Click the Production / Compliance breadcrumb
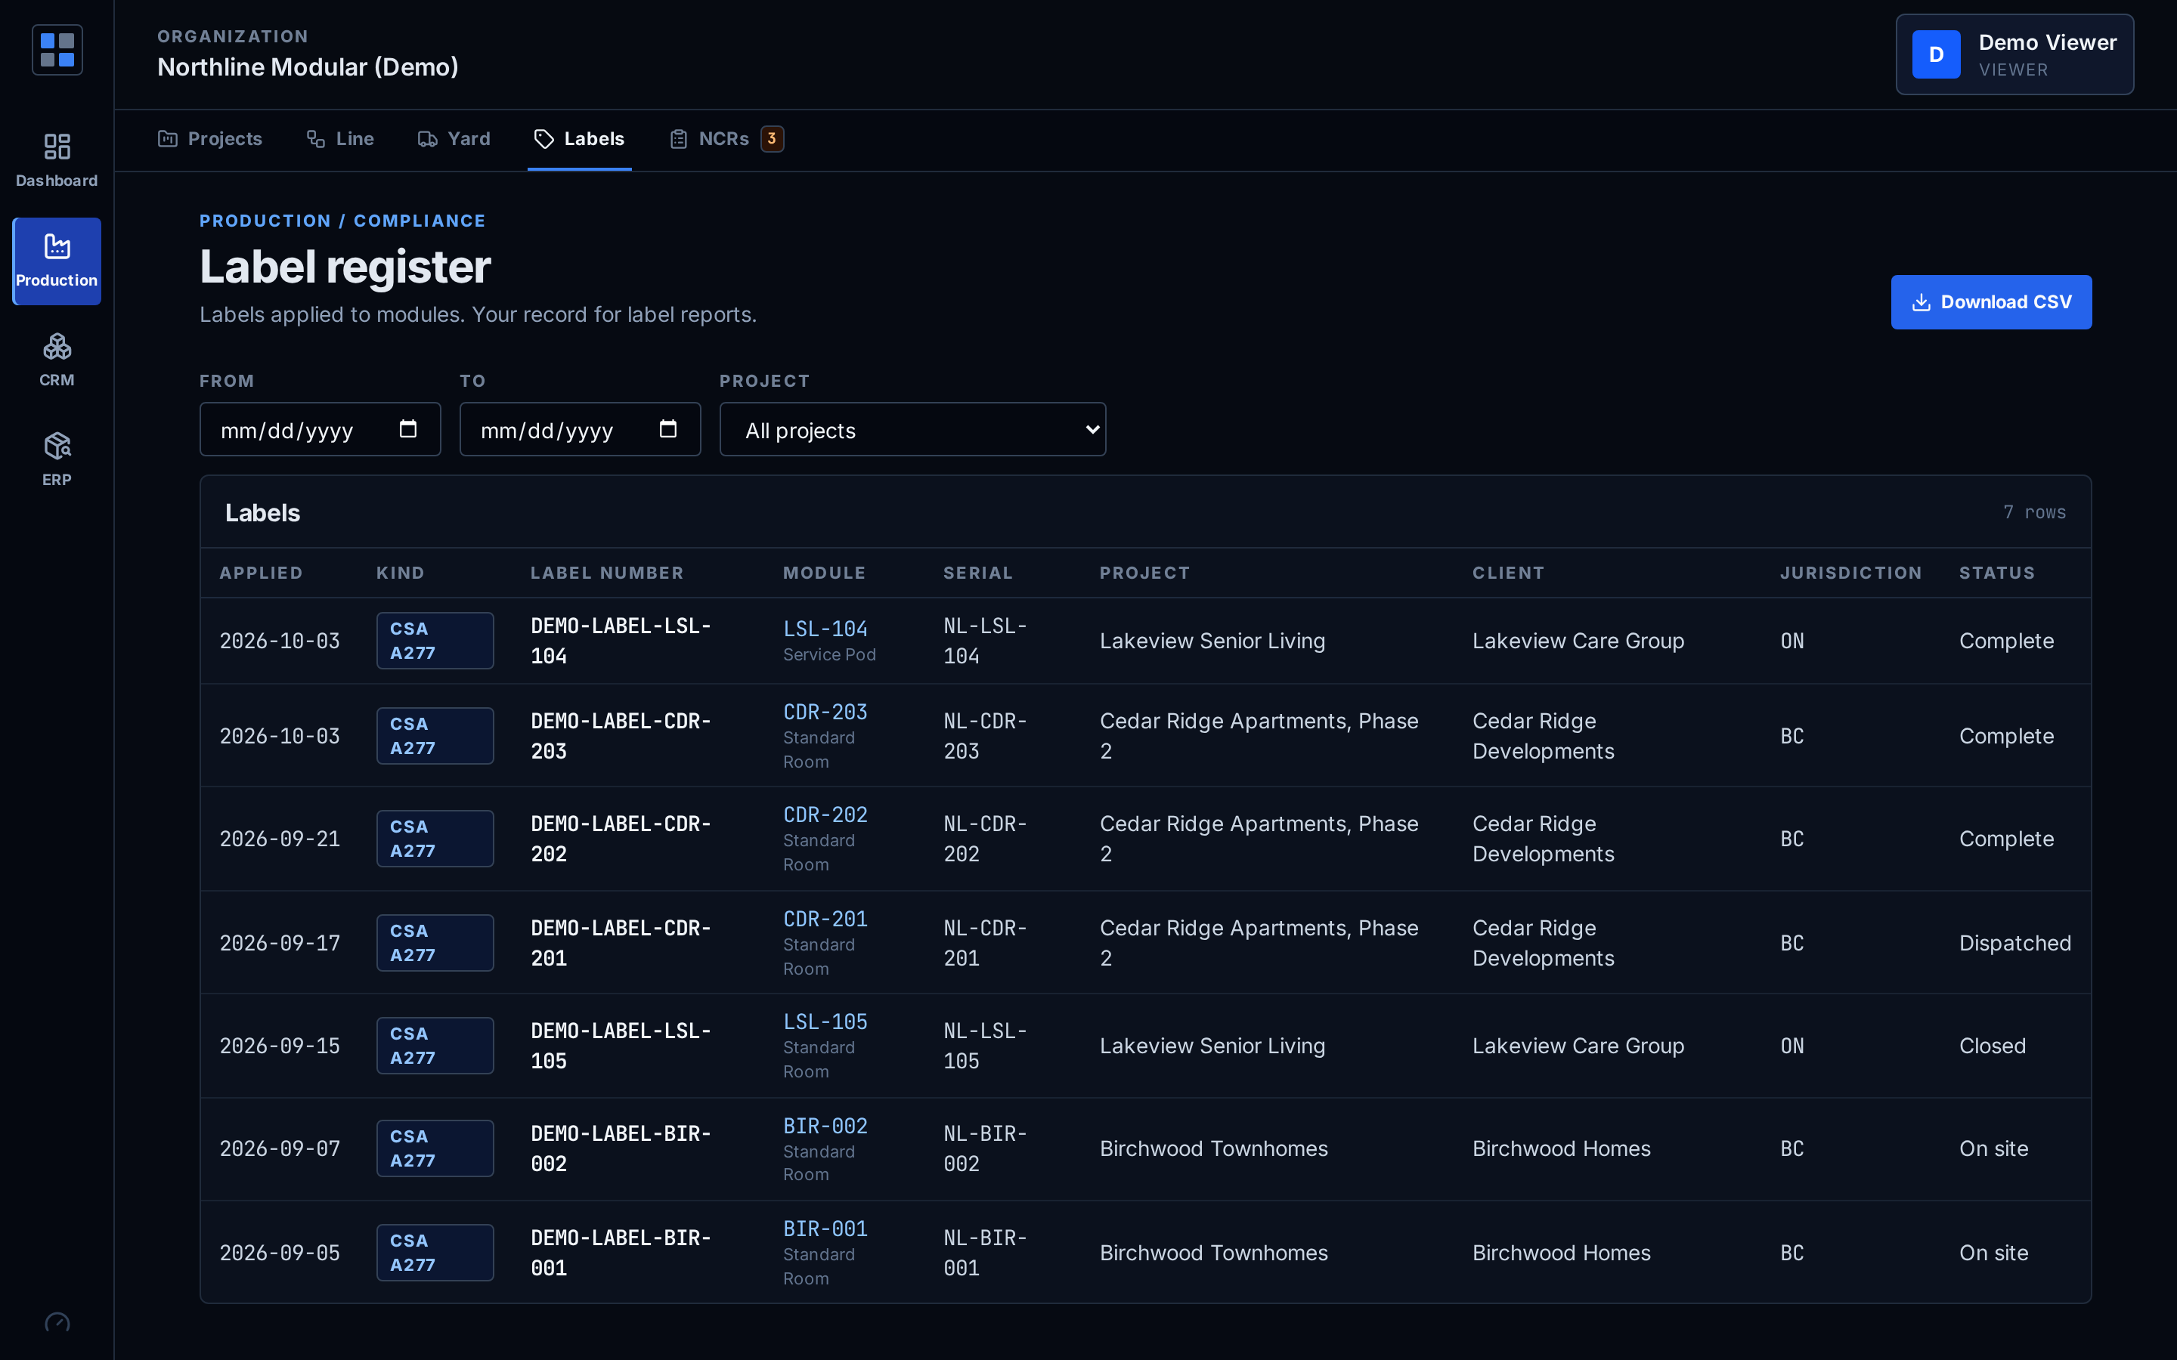The image size is (2177, 1360). coord(342,221)
